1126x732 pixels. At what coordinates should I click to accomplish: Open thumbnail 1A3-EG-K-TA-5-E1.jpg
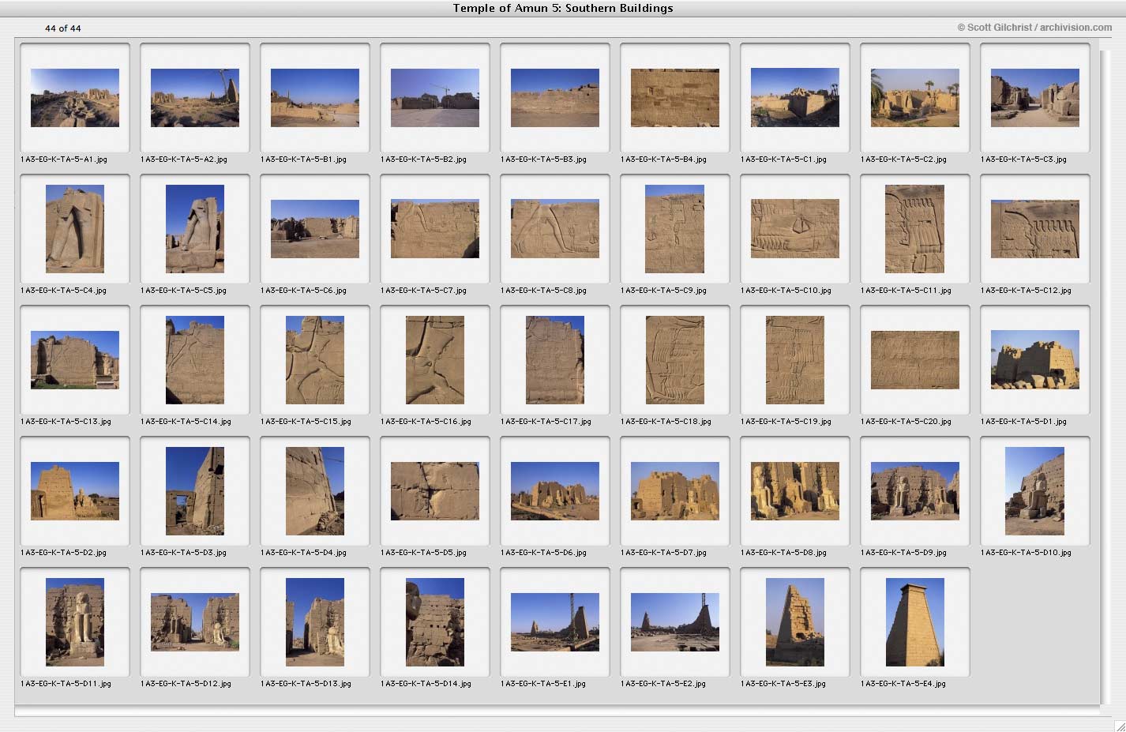pos(555,622)
